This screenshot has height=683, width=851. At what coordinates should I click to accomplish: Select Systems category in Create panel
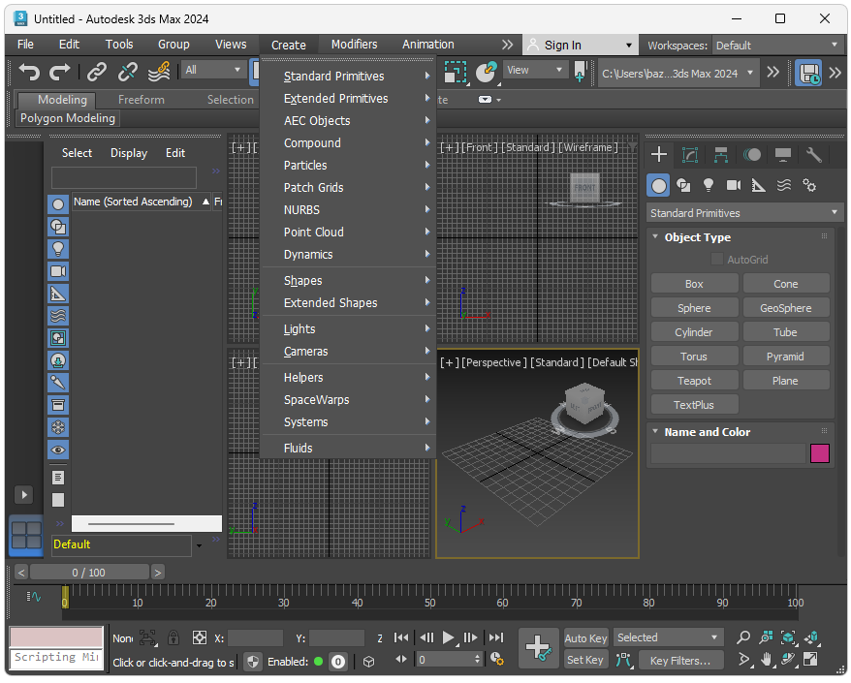[809, 186]
